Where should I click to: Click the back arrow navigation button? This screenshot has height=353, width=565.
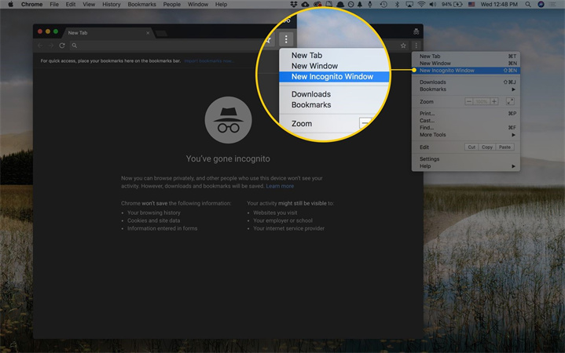tap(40, 45)
